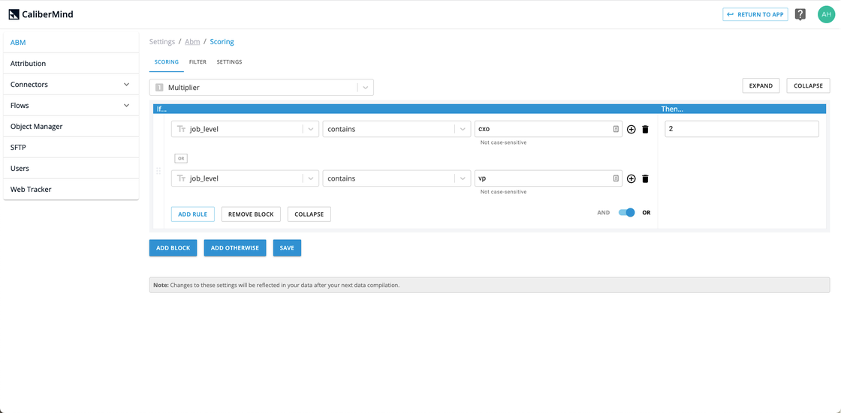Image resolution: width=841 pixels, height=413 pixels.
Task: Click the AND label beside the toggle
Action: 604,213
